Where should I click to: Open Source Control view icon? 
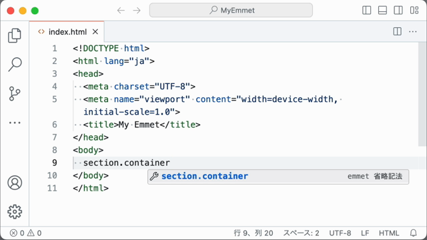pos(15,93)
